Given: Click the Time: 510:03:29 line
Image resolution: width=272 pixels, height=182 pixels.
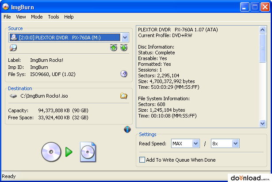Looking at the screenshot, I should tap(169, 87).
